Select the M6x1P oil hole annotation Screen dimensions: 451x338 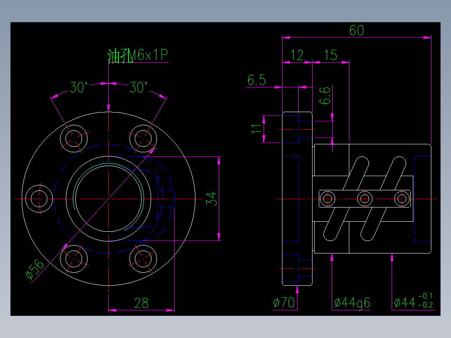pos(138,55)
